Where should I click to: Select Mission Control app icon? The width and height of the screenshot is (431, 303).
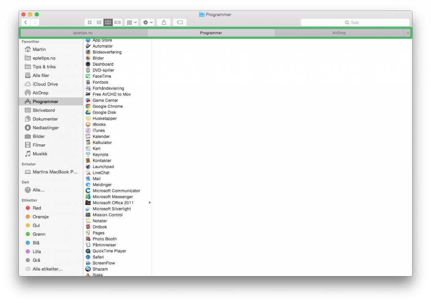tap(88, 215)
